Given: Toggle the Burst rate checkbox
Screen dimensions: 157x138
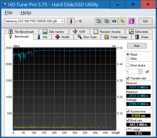Looking at the screenshot, I should 128,121.
